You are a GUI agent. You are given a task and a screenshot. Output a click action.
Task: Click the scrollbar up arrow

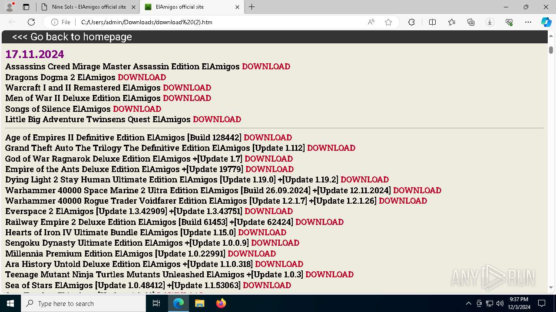(x=551, y=36)
